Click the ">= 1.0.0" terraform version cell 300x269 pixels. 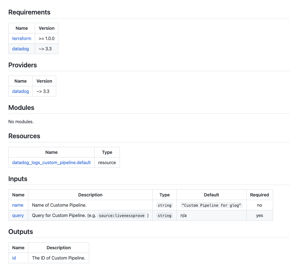[x=46, y=38]
